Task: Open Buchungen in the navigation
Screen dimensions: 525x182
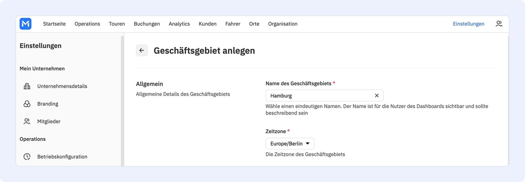Action: (x=147, y=24)
